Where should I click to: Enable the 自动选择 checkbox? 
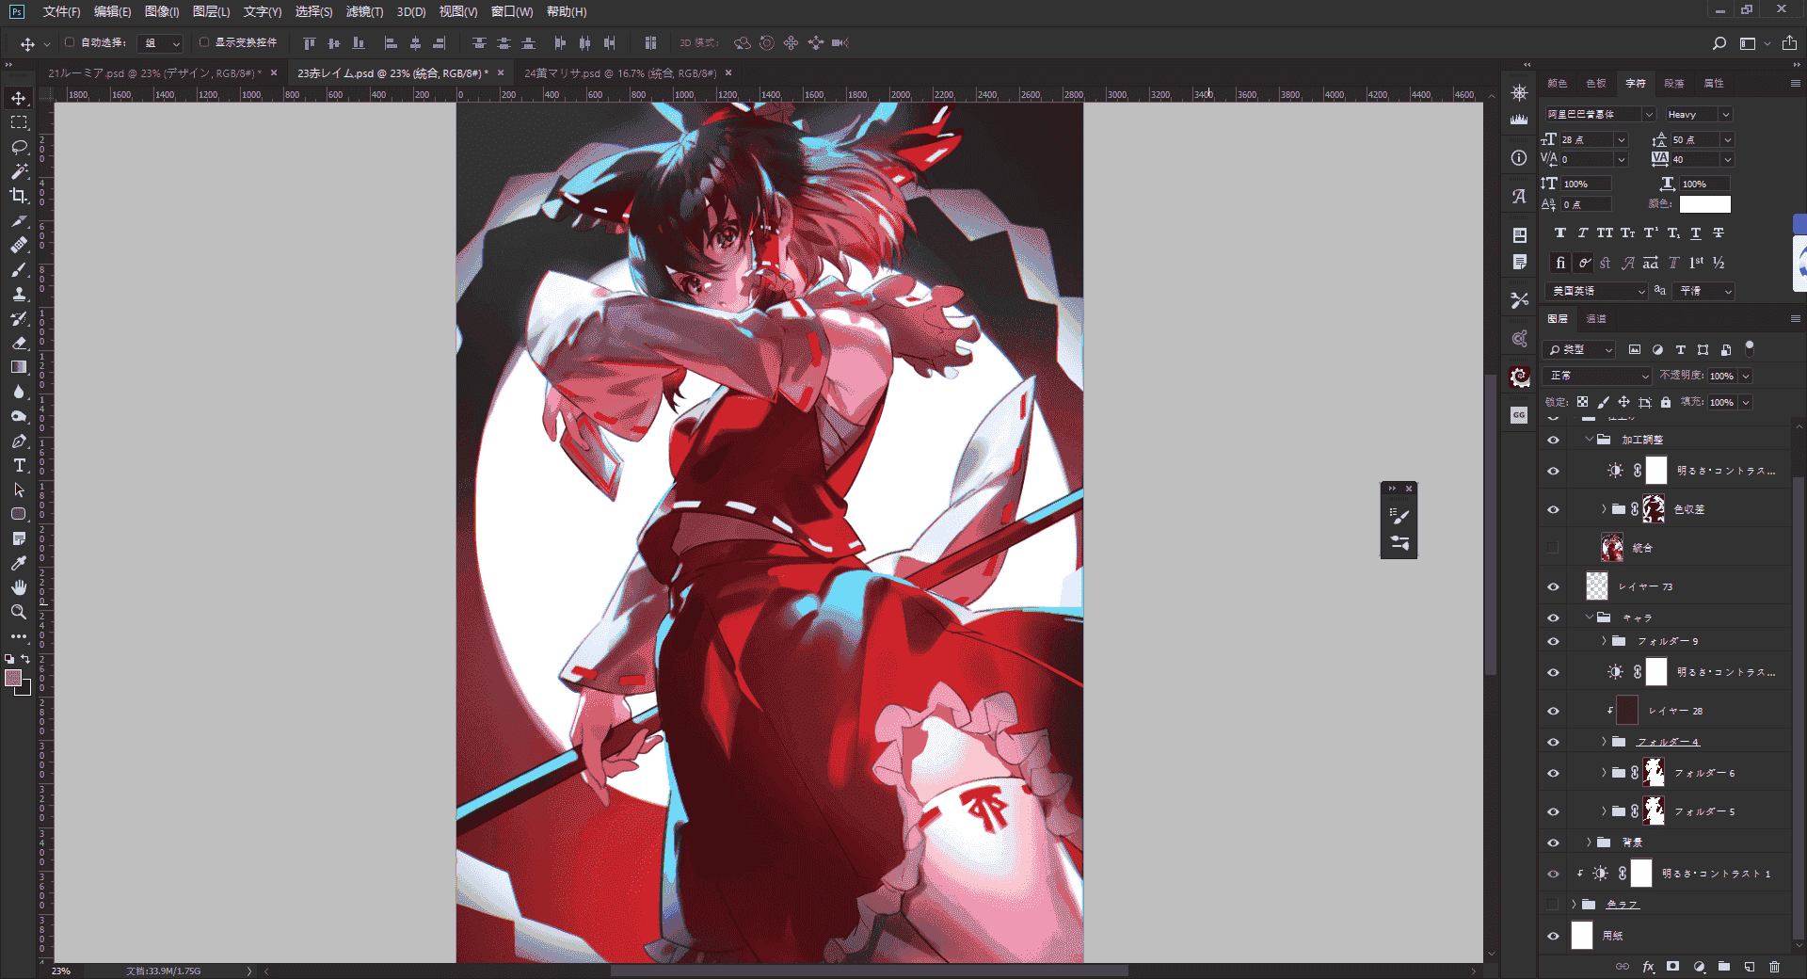(70, 42)
